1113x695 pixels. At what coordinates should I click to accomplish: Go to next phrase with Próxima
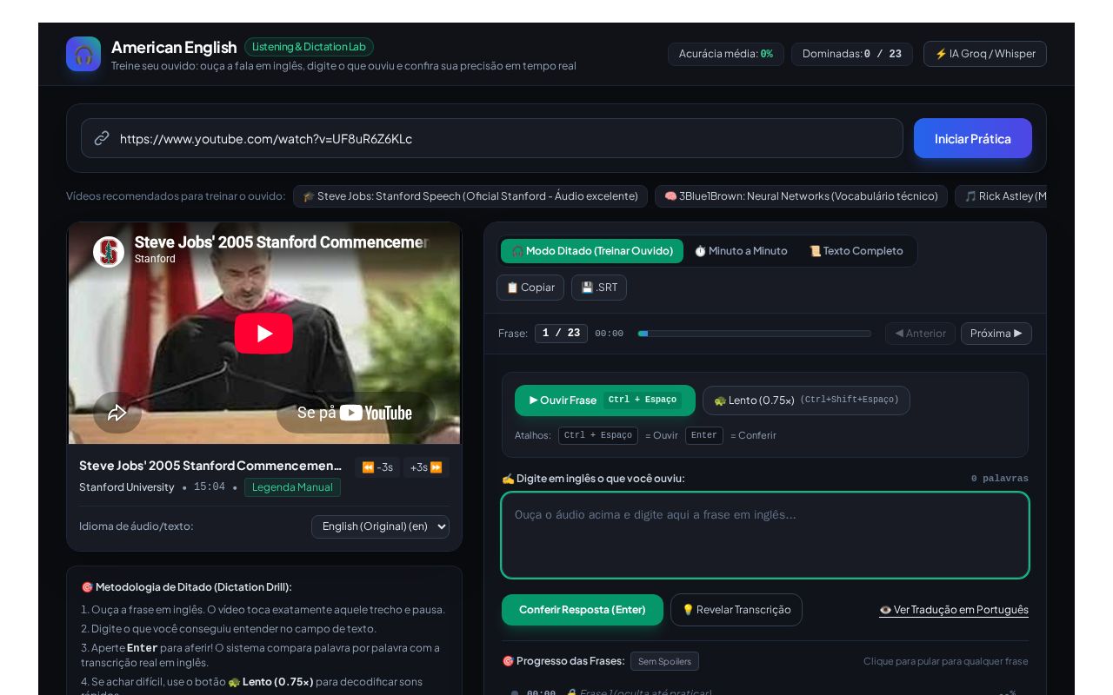pyautogui.click(x=996, y=334)
